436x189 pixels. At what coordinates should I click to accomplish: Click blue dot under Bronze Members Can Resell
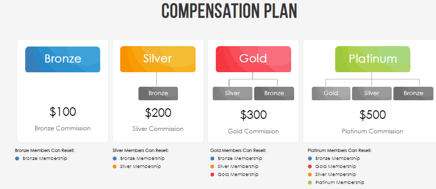[17, 159]
